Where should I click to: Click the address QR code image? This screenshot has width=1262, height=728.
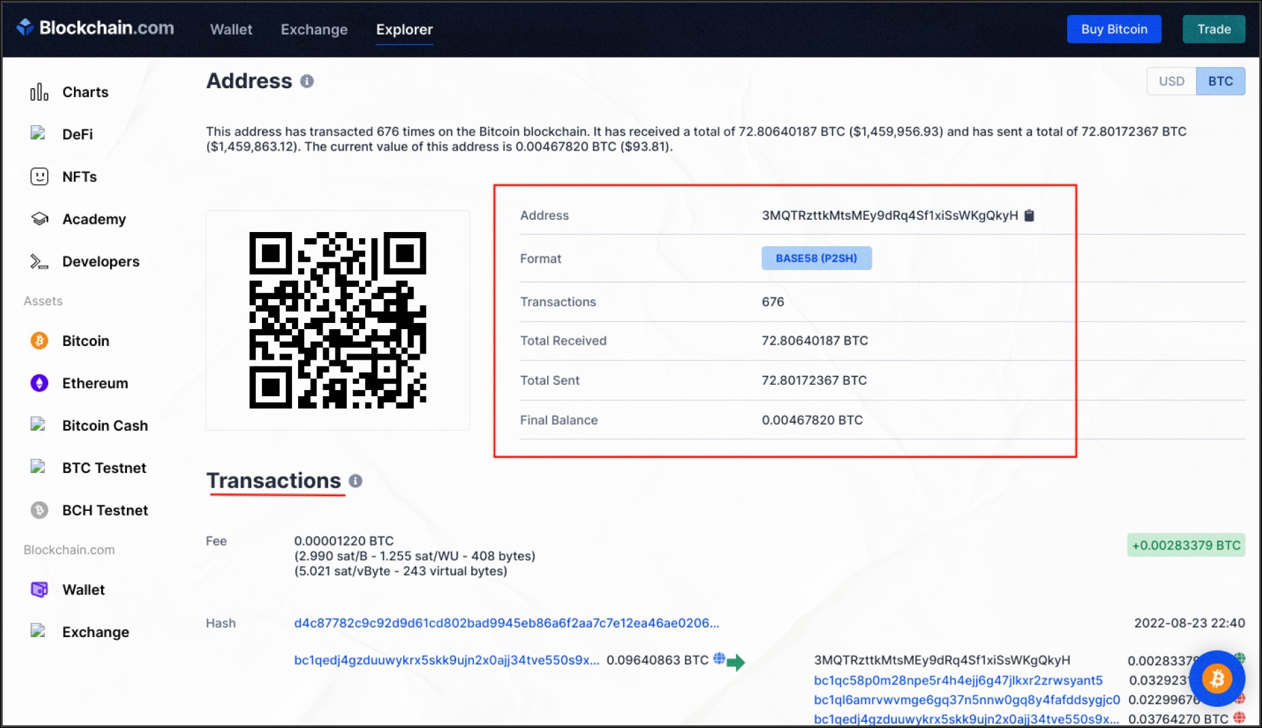337,320
